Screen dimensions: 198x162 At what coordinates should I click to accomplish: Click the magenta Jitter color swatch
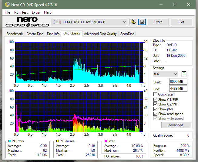(106, 141)
